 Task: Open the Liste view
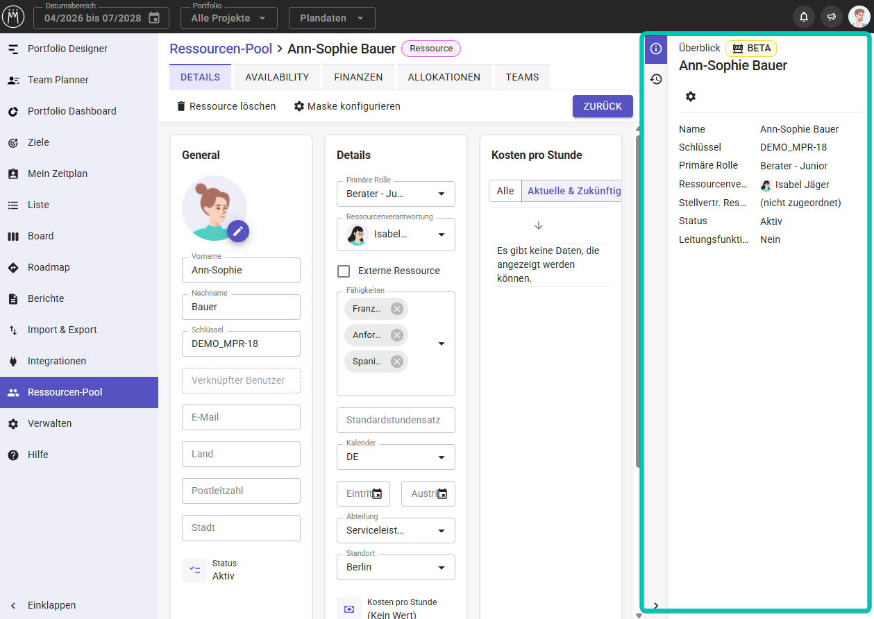tap(79, 205)
